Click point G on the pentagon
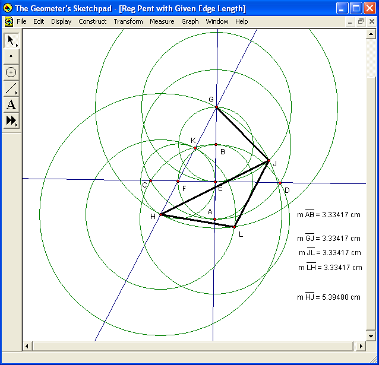 pyautogui.click(x=217, y=107)
